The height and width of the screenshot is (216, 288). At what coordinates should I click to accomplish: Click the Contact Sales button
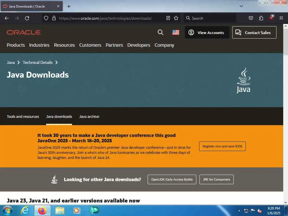254,32
